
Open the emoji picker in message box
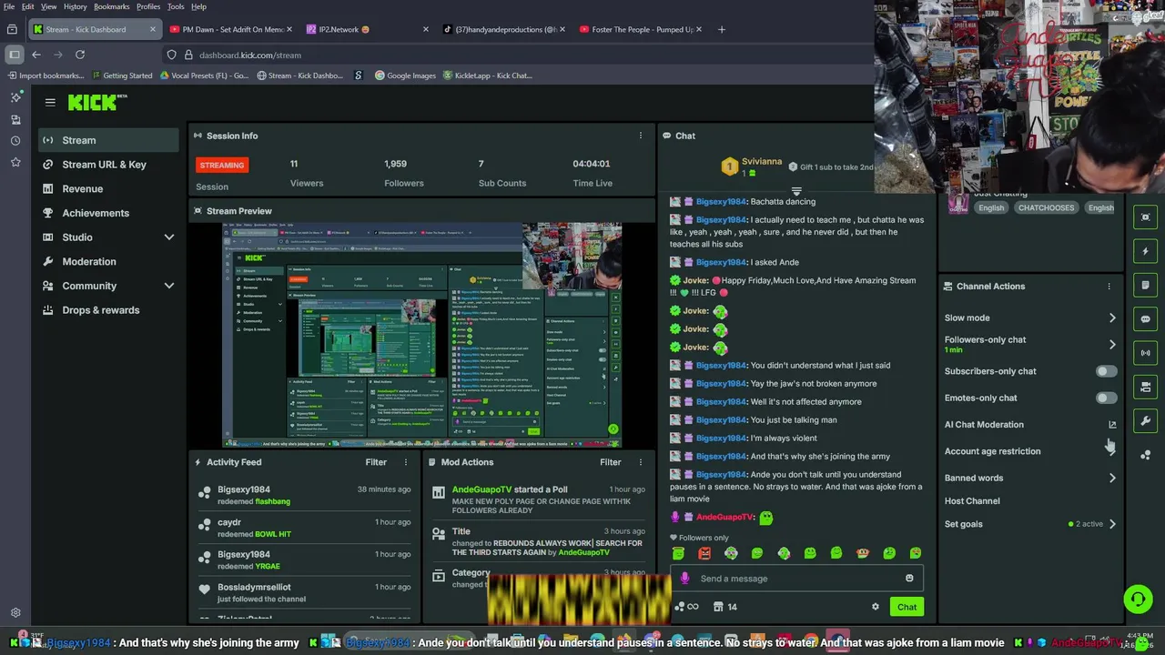[x=909, y=579]
